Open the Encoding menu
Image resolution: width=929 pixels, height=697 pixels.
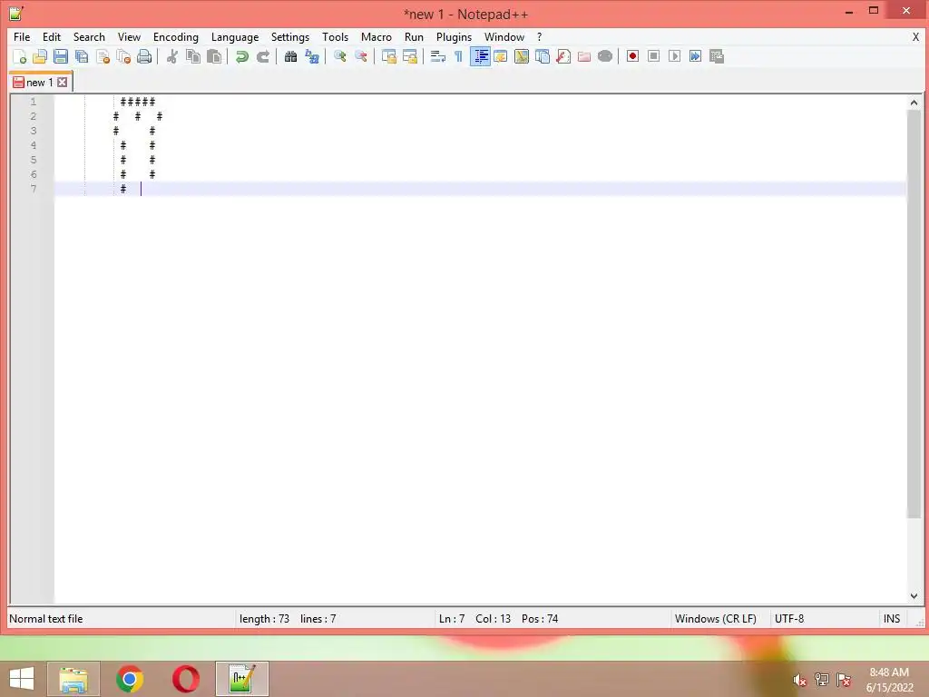coord(175,36)
